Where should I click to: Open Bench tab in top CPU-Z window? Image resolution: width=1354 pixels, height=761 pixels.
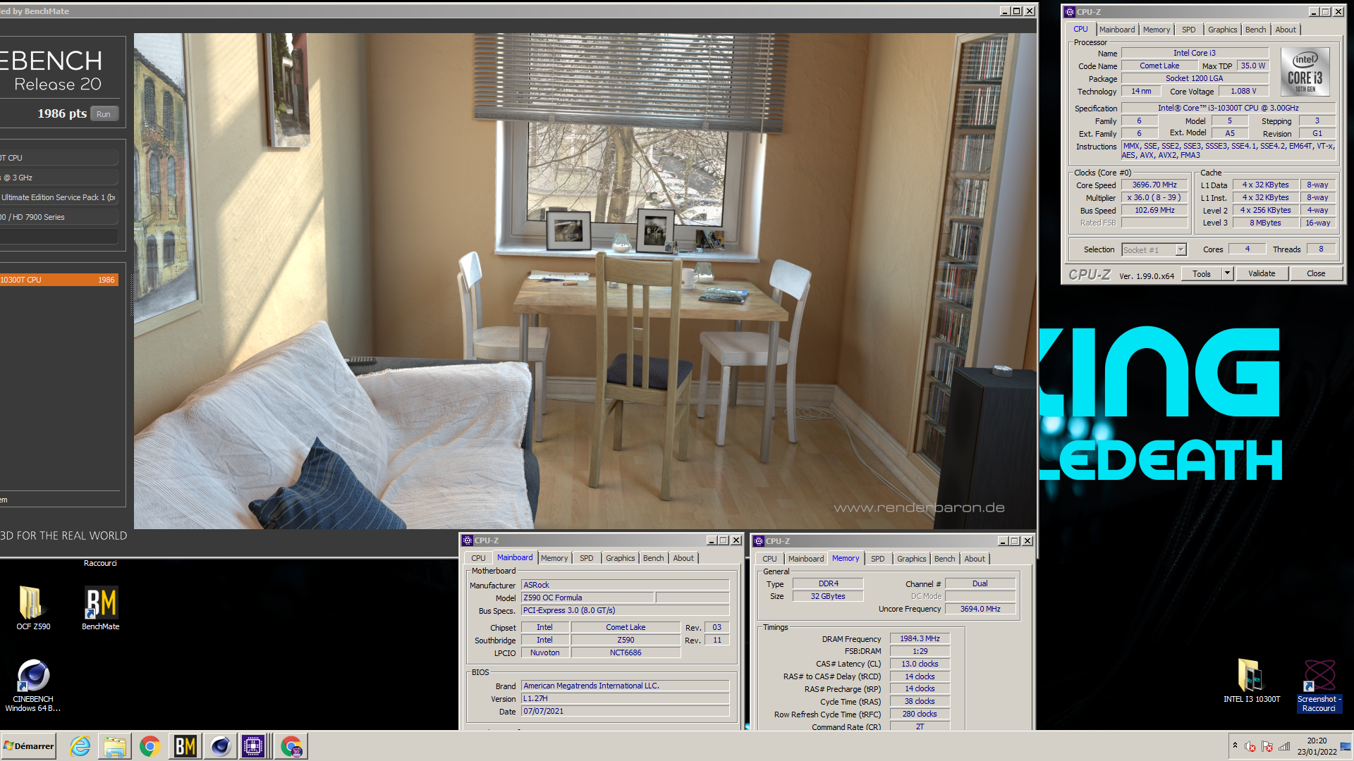click(x=1255, y=30)
